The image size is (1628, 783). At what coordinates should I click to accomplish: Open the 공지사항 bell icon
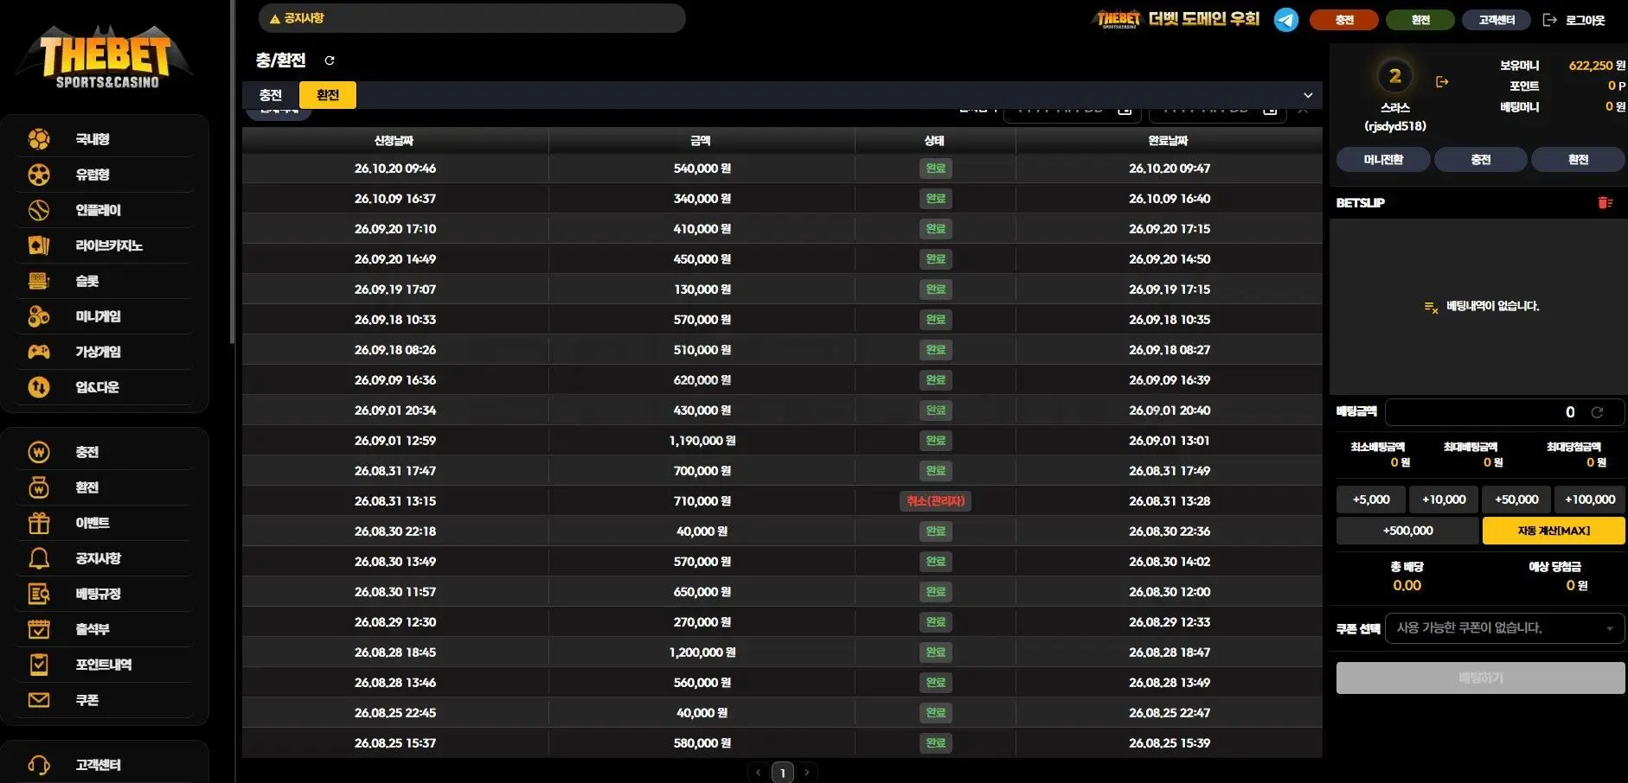tap(39, 558)
